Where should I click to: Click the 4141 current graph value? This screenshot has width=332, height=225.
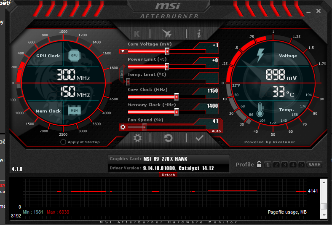(x=313, y=191)
